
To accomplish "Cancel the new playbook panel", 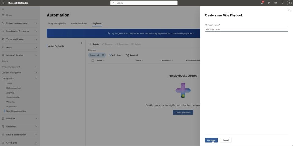I will pos(226,140).
